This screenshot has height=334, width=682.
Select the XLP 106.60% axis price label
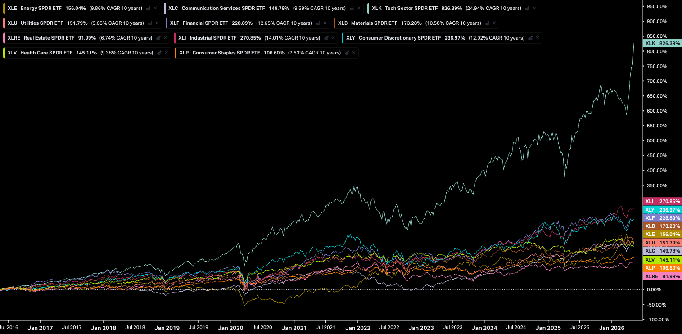click(x=663, y=267)
